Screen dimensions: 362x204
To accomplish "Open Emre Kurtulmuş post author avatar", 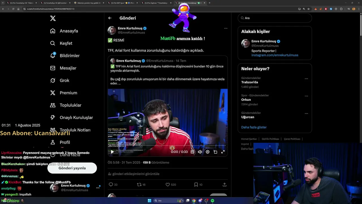I will [112, 30].
